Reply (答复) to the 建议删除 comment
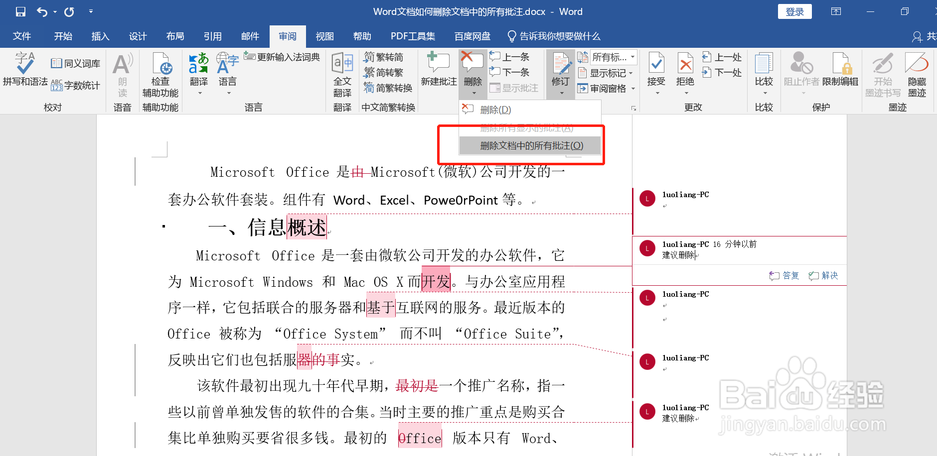Screen dimensions: 937x456 click(x=784, y=276)
